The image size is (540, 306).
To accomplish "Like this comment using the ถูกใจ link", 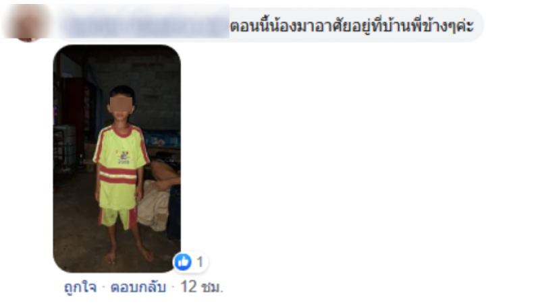I will click(x=80, y=287).
